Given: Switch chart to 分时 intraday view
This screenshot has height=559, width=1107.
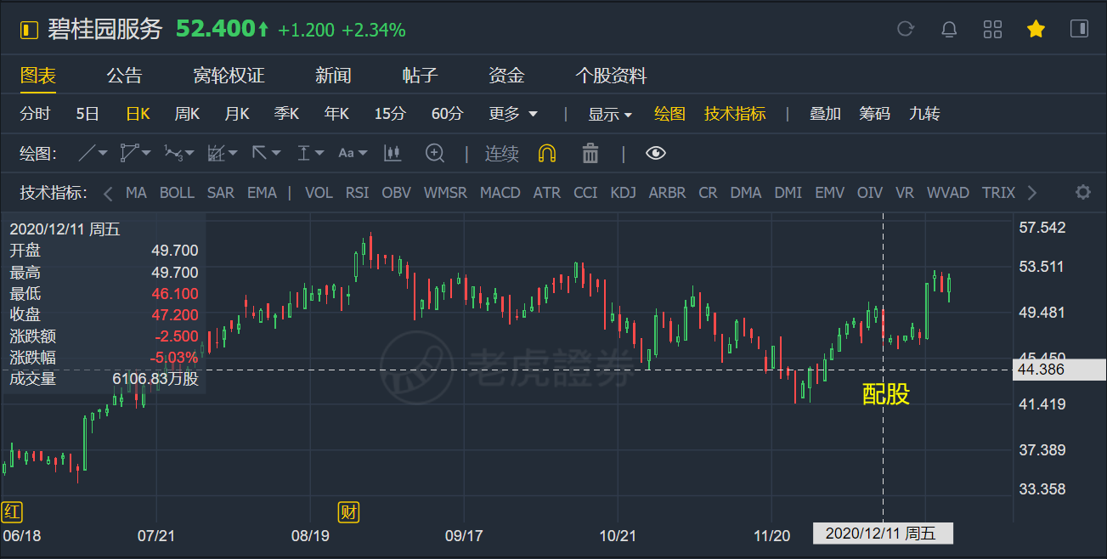Looking at the screenshot, I should click(36, 114).
